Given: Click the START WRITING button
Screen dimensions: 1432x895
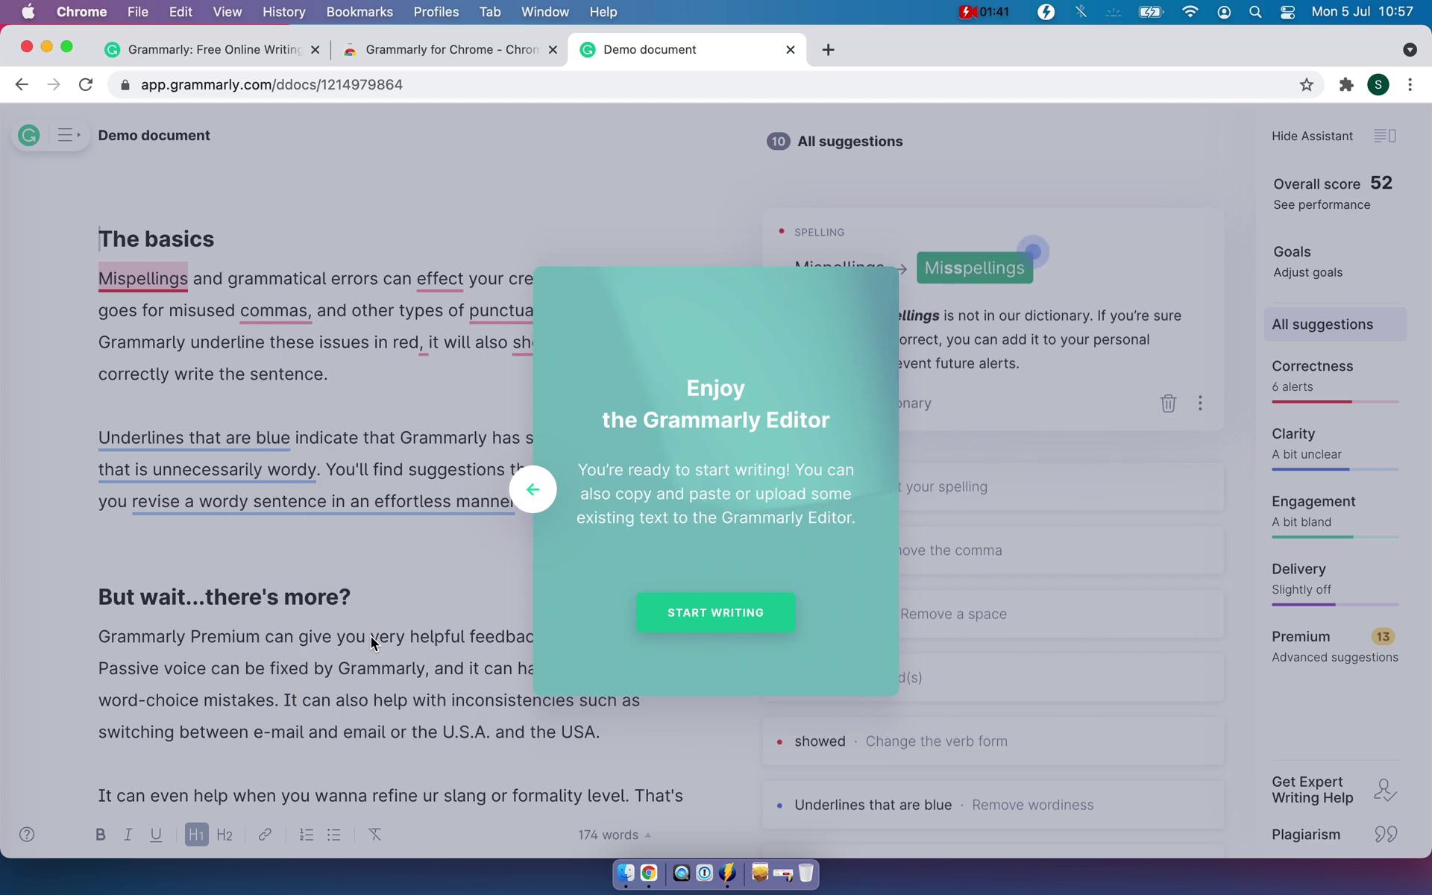Looking at the screenshot, I should [x=715, y=612].
